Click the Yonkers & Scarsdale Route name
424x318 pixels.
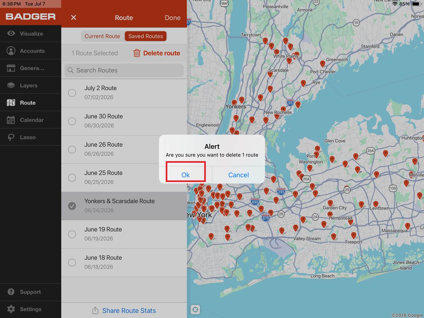(x=120, y=201)
